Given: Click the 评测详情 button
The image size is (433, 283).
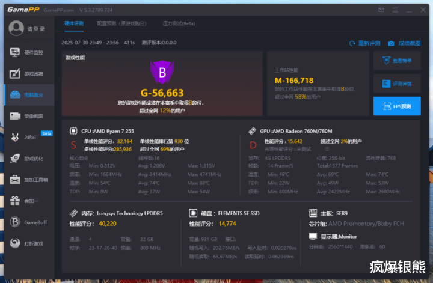Looking at the screenshot, I should (x=397, y=84).
